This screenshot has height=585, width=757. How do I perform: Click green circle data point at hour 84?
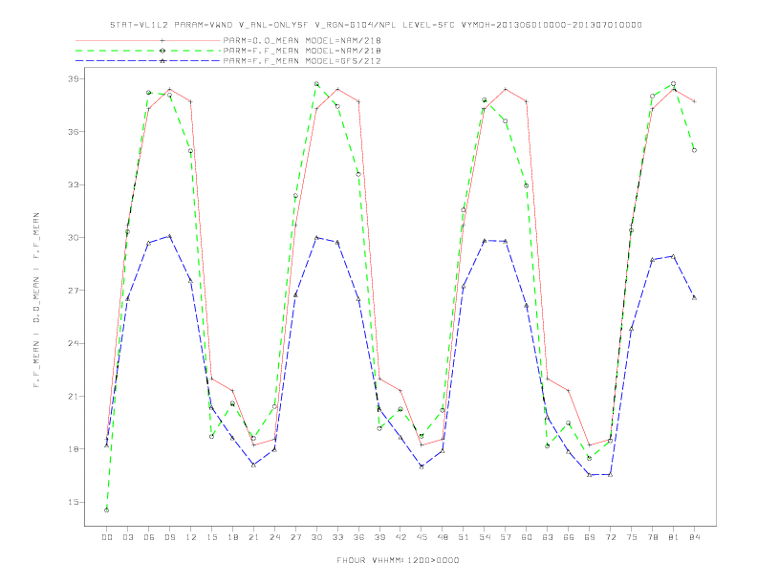(x=694, y=150)
